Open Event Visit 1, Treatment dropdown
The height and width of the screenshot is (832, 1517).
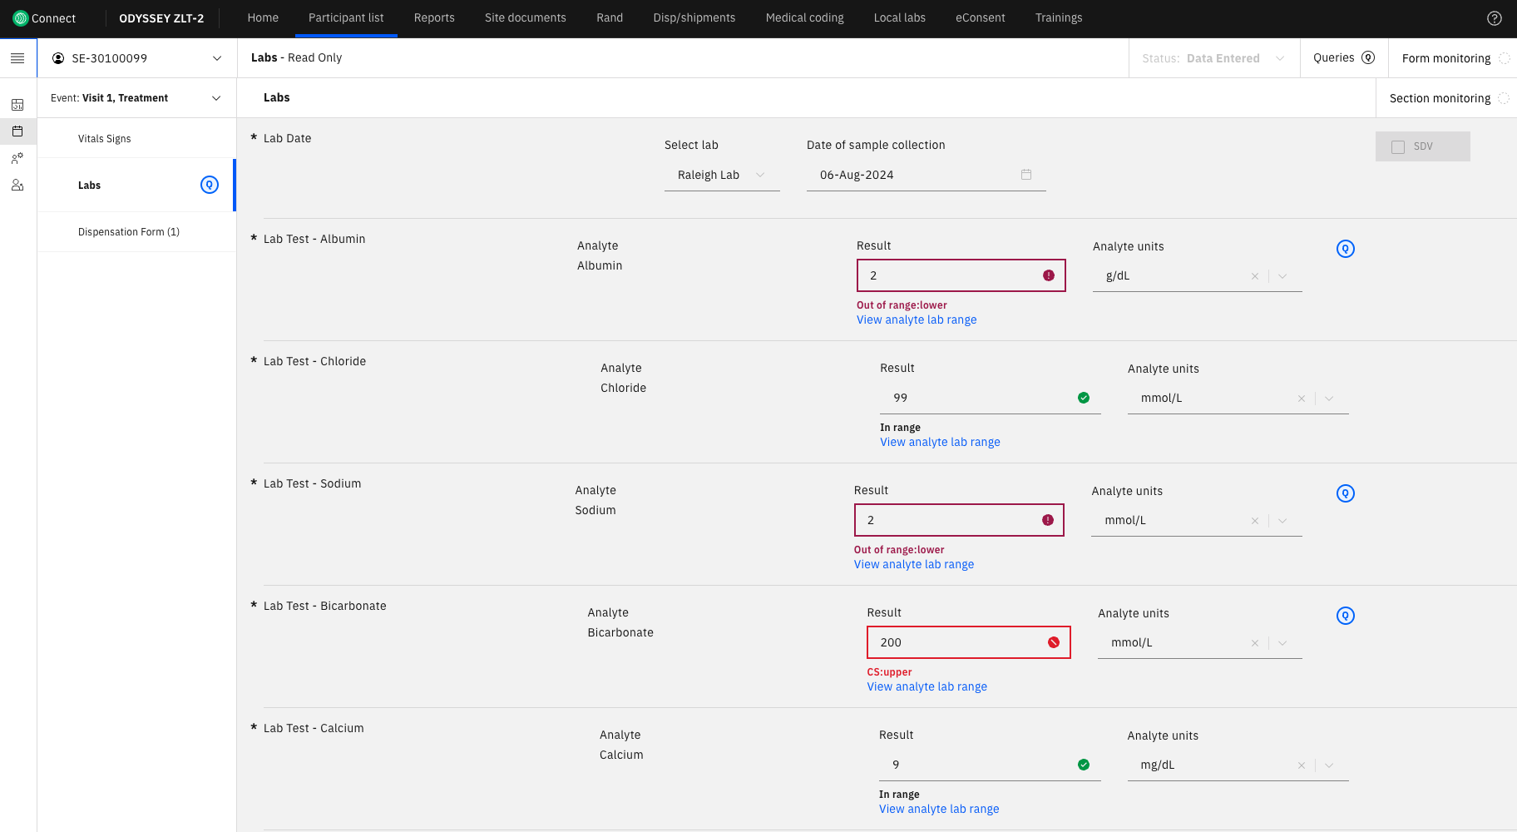click(216, 98)
